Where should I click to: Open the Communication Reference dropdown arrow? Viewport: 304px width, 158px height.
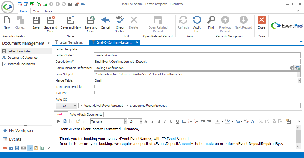295,68
